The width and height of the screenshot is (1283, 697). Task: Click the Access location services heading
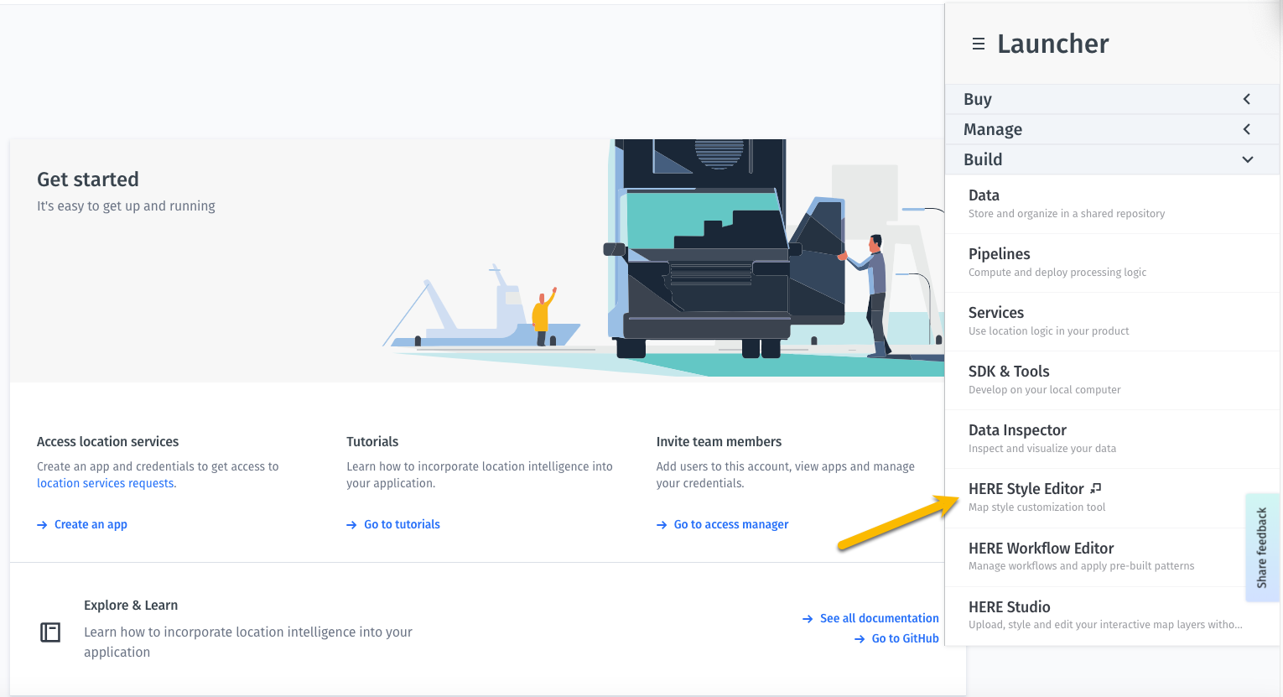pyautogui.click(x=107, y=442)
